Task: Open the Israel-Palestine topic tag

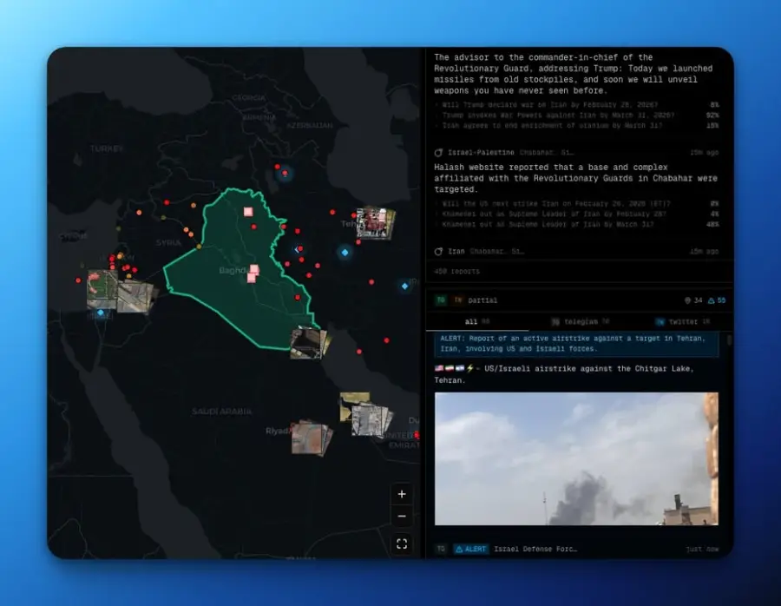Action: tap(481, 153)
